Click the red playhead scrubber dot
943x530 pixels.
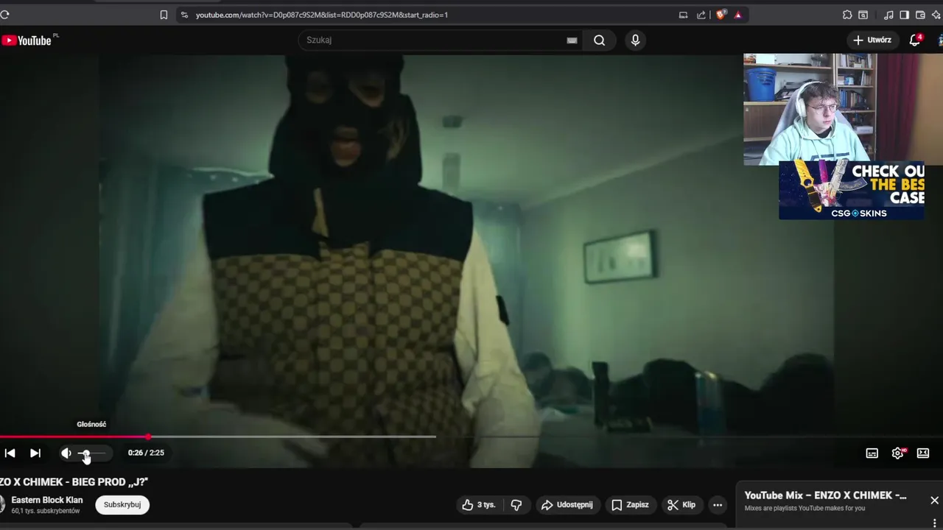148,437
